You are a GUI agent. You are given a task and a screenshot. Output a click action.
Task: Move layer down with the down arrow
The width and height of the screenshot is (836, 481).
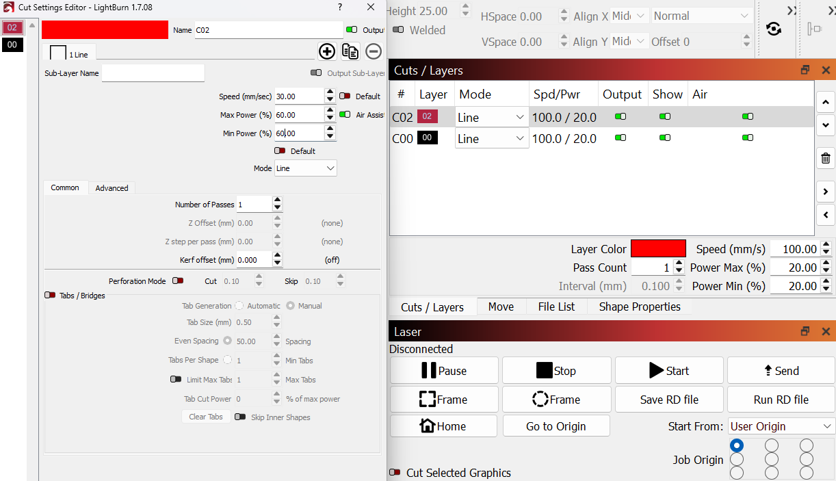coord(826,125)
